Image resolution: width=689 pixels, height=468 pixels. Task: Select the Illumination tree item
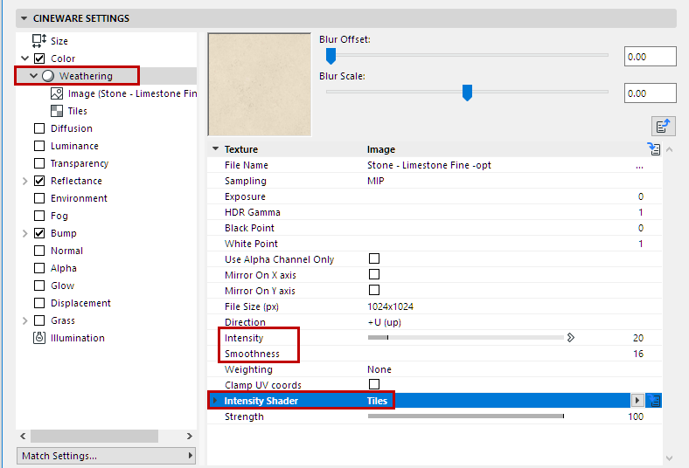click(x=77, y=338)
